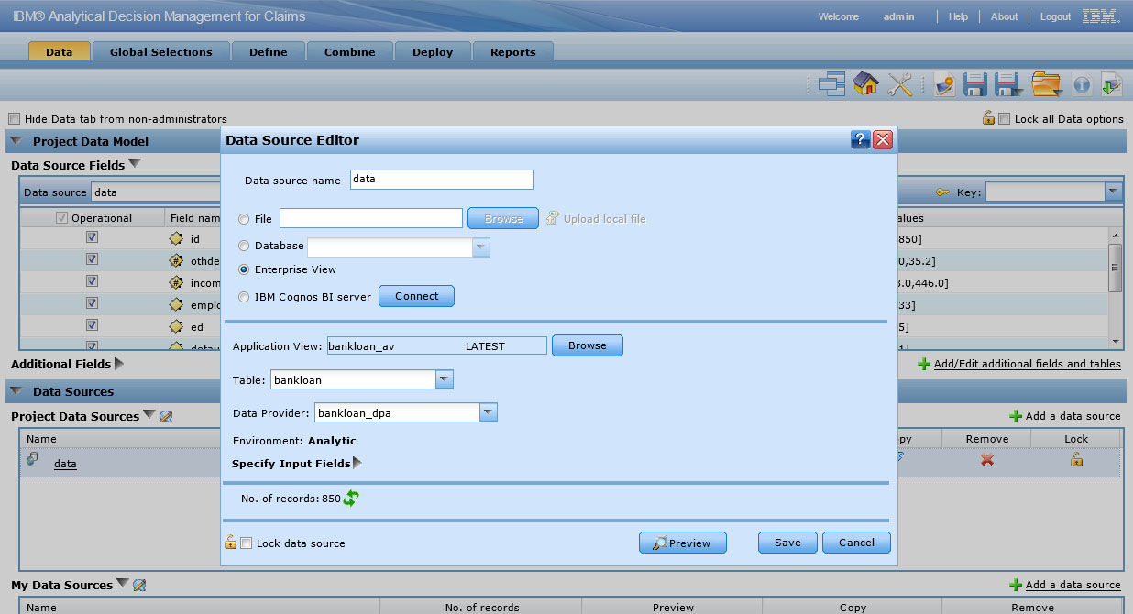Screen dimensions: 1133x614
Task: Click the Connect button
Action: [x=416, y=296]
